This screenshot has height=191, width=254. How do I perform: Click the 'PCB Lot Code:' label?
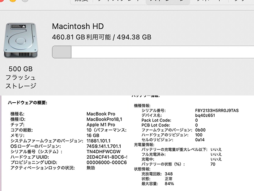point(156,125)
